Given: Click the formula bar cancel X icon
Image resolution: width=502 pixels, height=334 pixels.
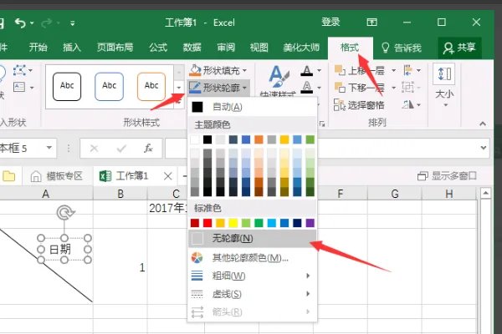Looking at the screenshot, I should (94, 149).
